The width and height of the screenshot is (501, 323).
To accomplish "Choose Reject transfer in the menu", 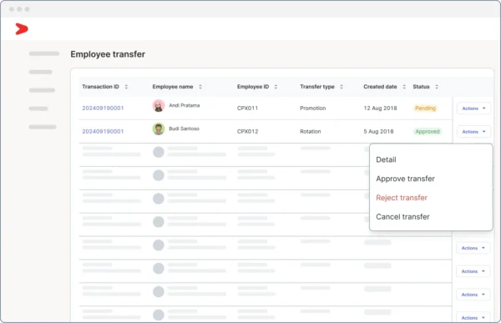I will [402, 198].
